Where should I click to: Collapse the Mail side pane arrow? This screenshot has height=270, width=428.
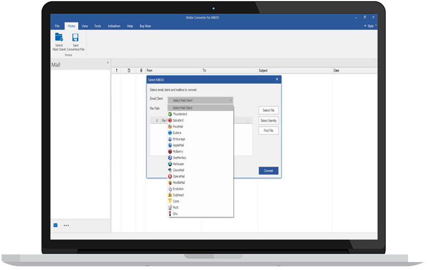click(108, 63)
